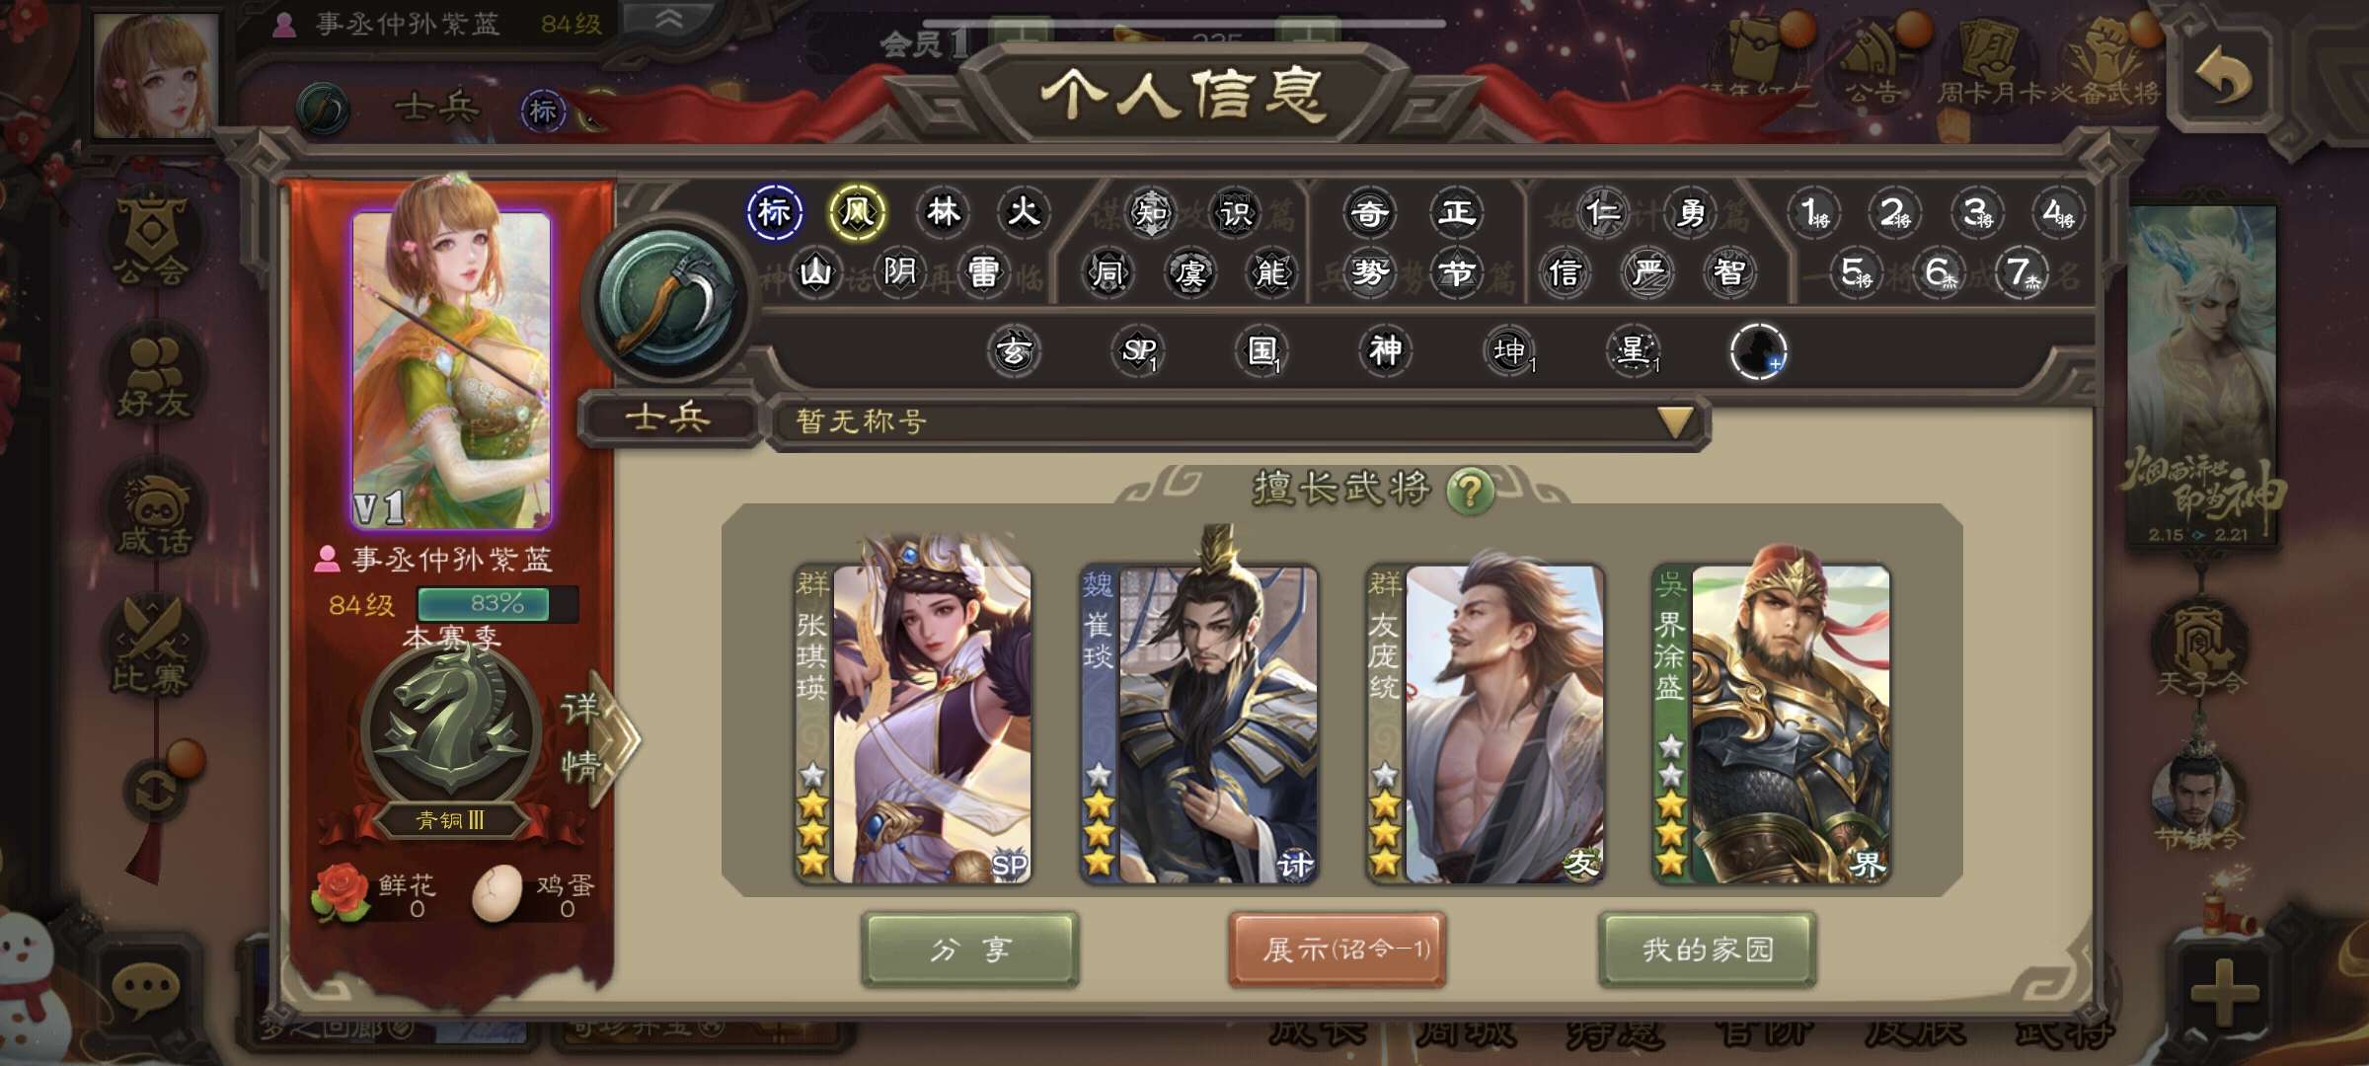
Task: Open the 比赛 crossed-swords match icon
Action: (153, 647)
